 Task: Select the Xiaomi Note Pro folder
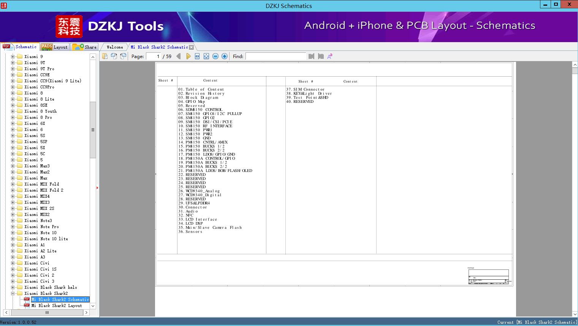[41, 227]
